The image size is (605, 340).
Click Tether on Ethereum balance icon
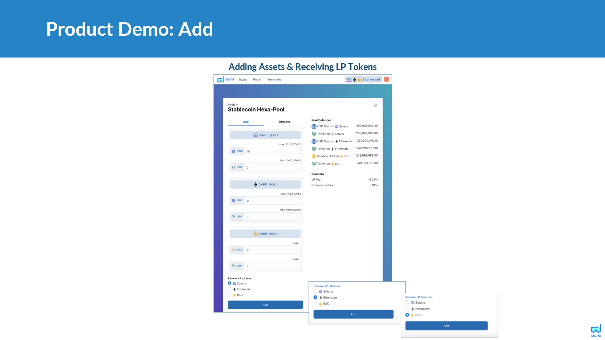coord(314,149)
